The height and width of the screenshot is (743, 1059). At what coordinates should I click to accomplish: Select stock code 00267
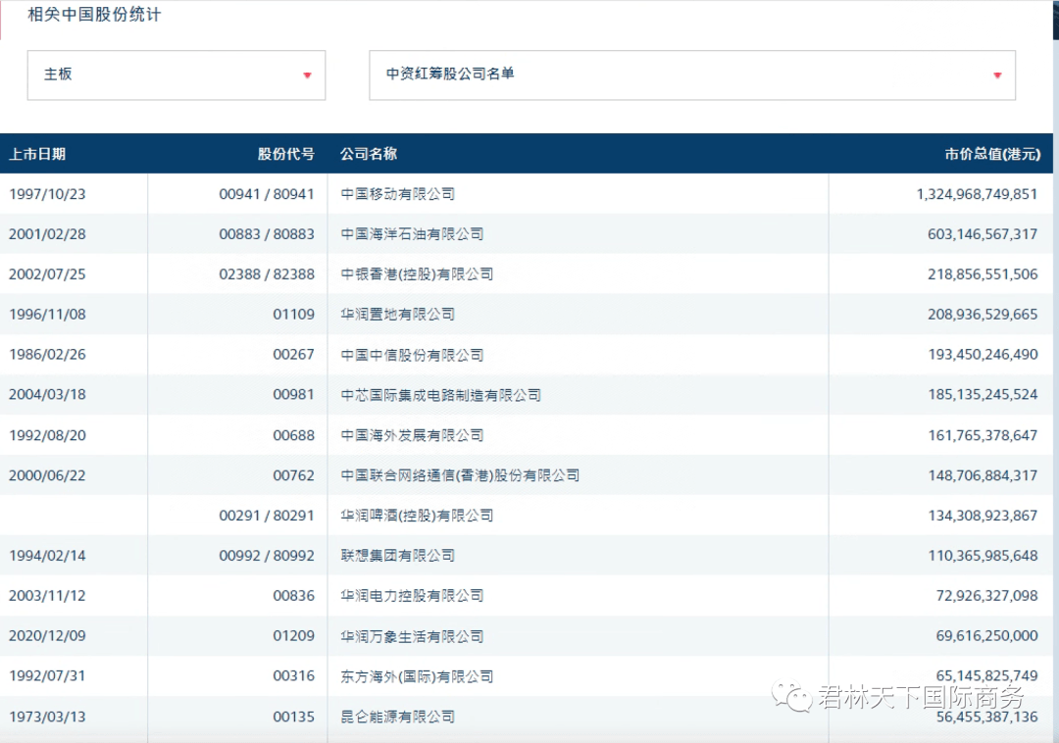[294, 354]
